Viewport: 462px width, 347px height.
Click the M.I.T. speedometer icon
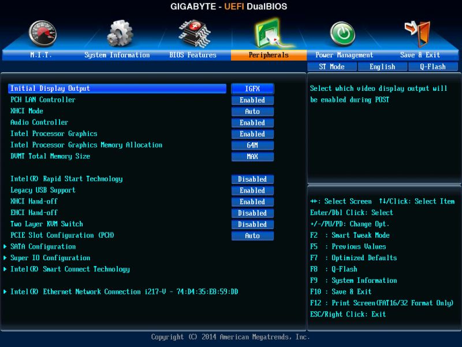pos(42,34)
